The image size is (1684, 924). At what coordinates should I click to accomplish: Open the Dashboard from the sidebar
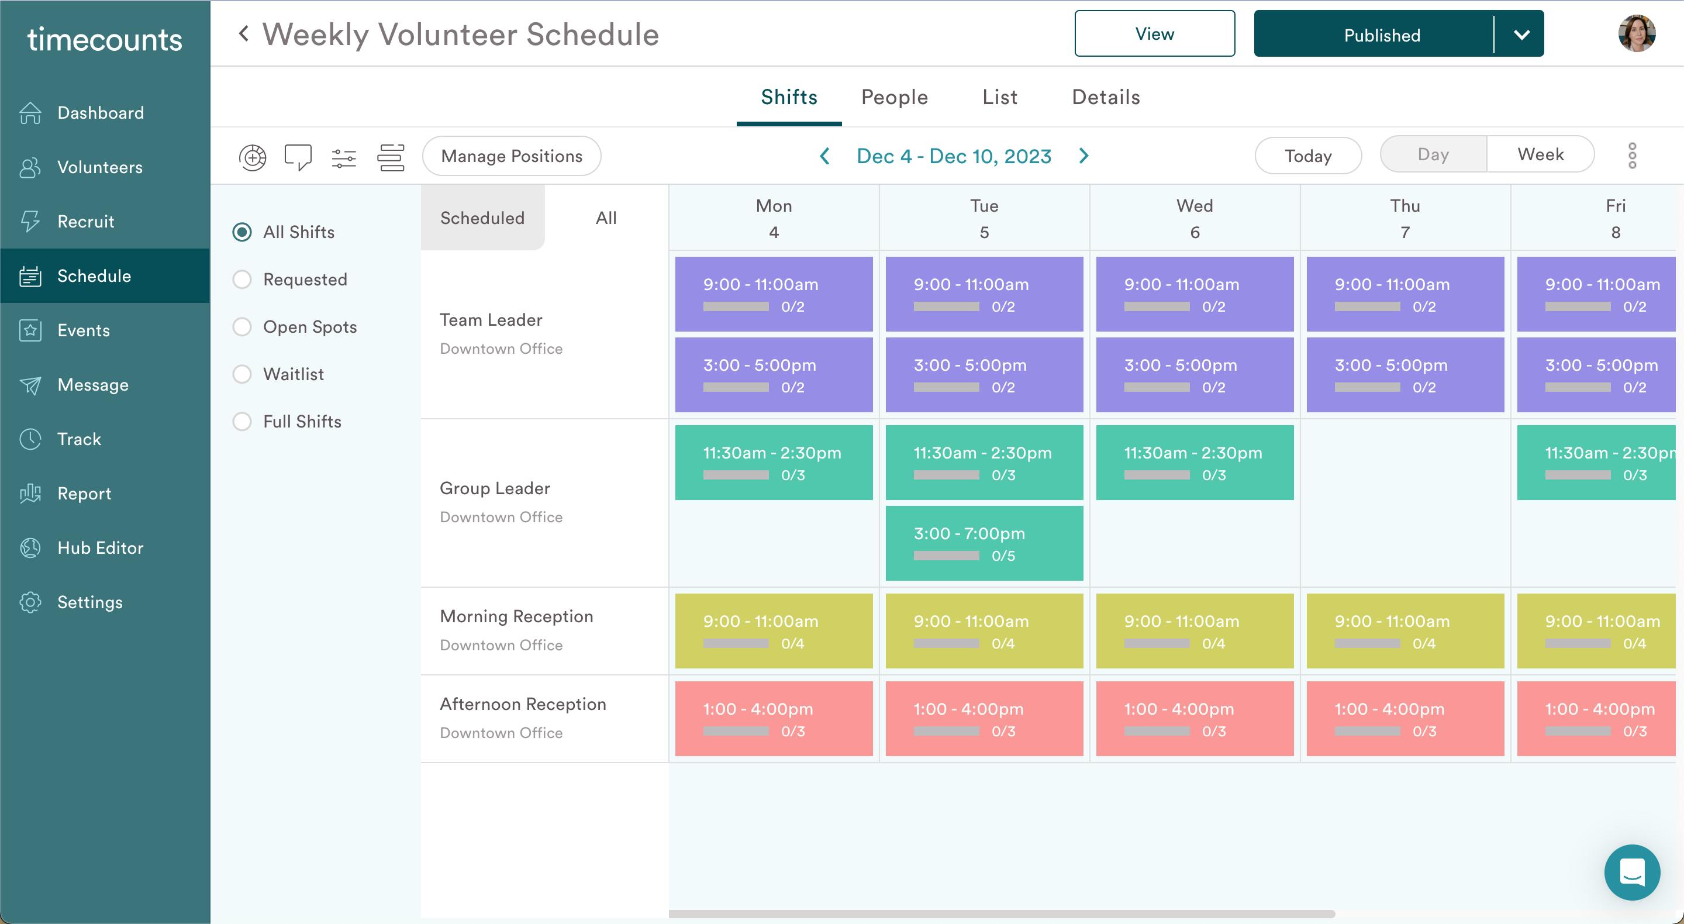point(101,112)
